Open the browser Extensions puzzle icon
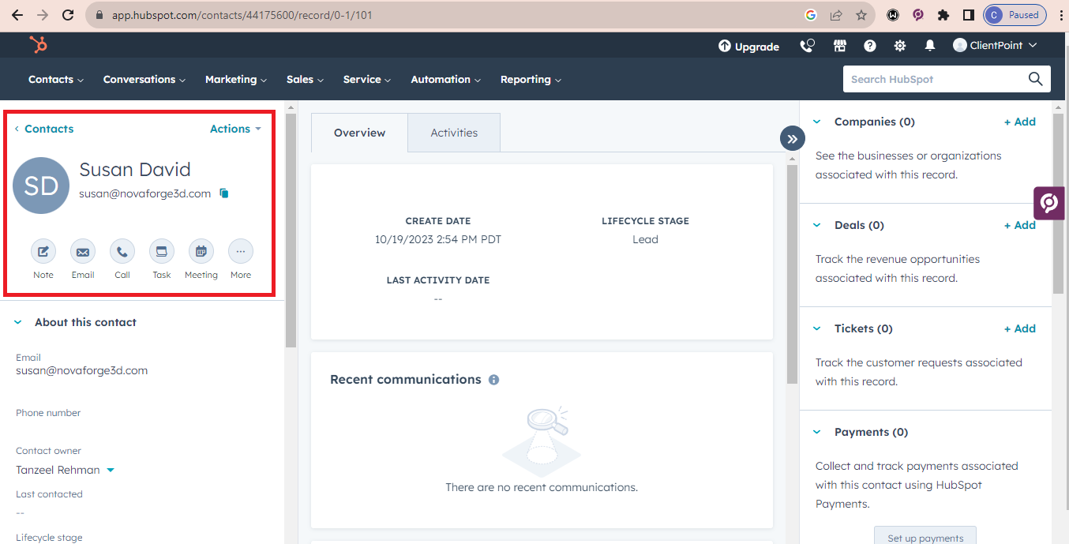The image size is (1069, 544). click(943, 15)
